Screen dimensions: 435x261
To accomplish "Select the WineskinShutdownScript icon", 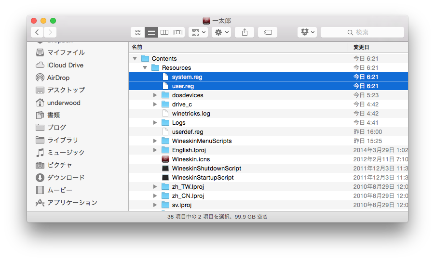I will [x=165, y=168].
